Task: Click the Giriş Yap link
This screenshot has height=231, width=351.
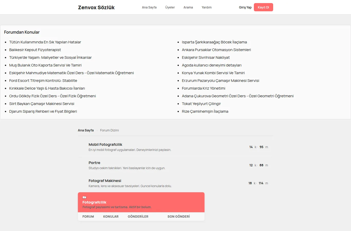Action: point(245,7)
